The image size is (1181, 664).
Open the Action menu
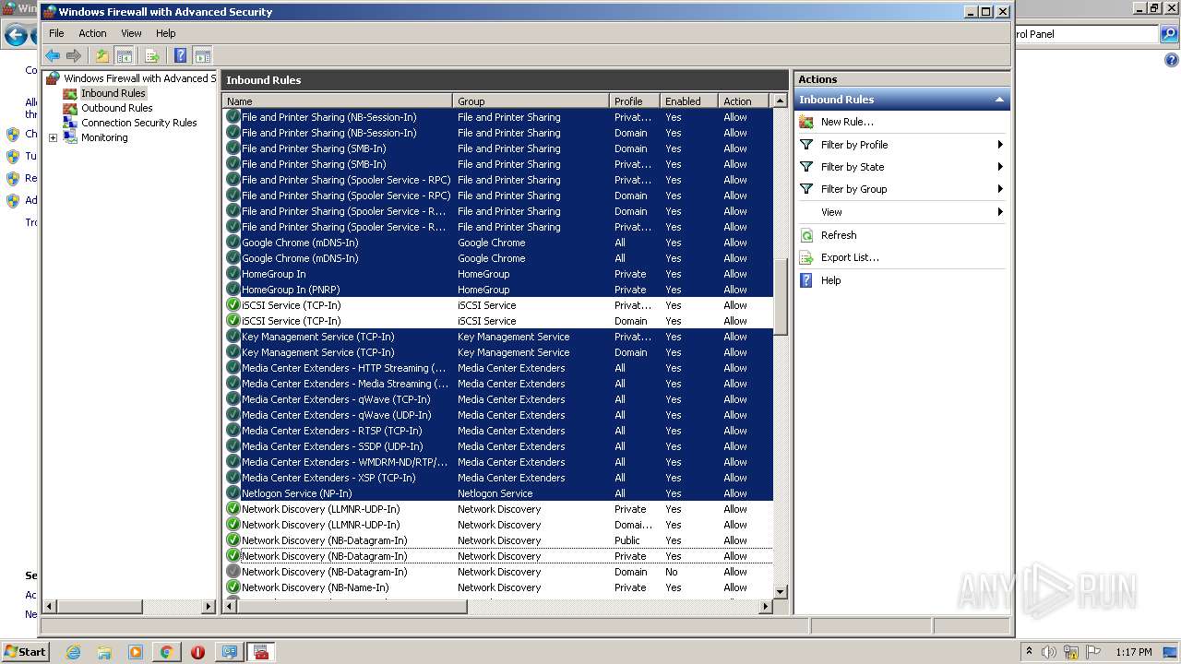pos(92,33)
